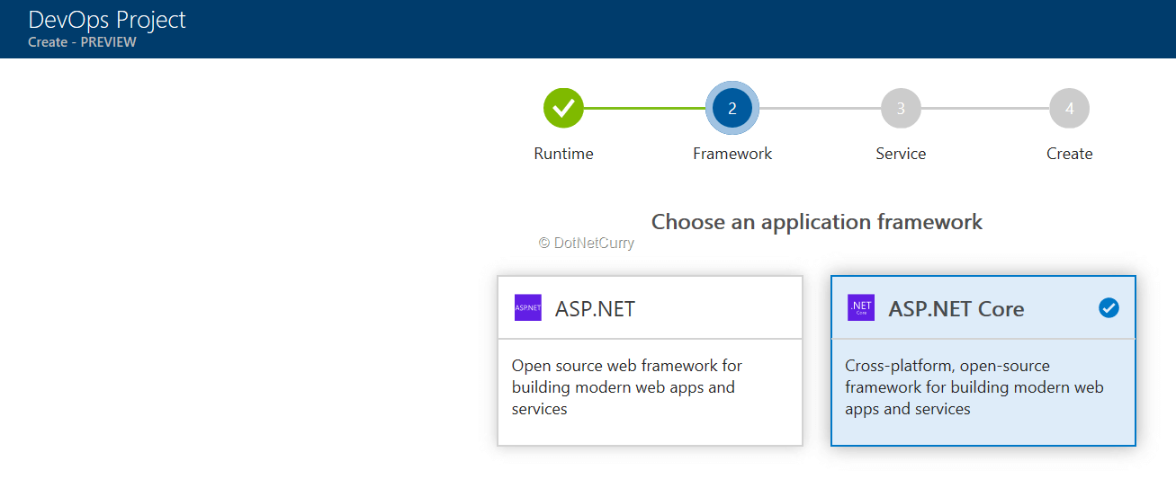The height and width of the screenshot is (488, 1176).
Task: Toggle the blue checkmark on ASP.NET Core card
Action: (1109, 308)
